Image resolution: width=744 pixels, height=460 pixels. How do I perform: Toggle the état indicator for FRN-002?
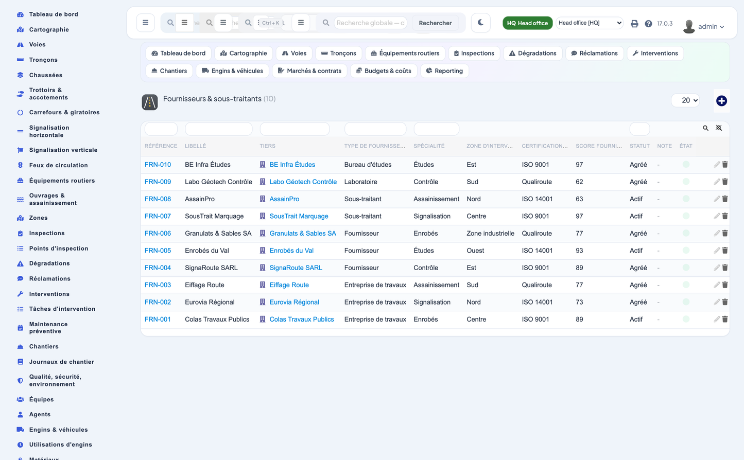point(686,302)
